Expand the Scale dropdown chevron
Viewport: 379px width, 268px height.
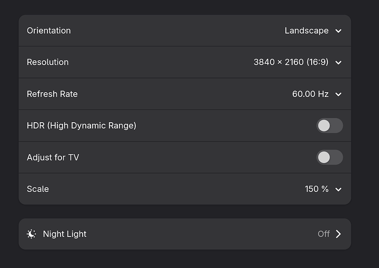point(338,189)
